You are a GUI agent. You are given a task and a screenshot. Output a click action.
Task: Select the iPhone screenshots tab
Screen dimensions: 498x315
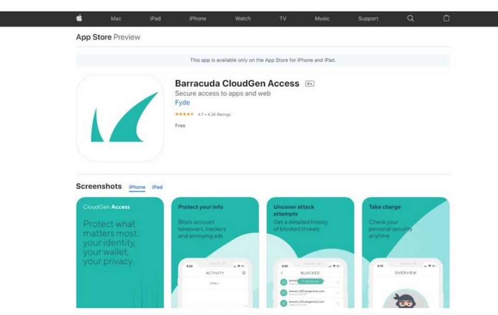137,187
